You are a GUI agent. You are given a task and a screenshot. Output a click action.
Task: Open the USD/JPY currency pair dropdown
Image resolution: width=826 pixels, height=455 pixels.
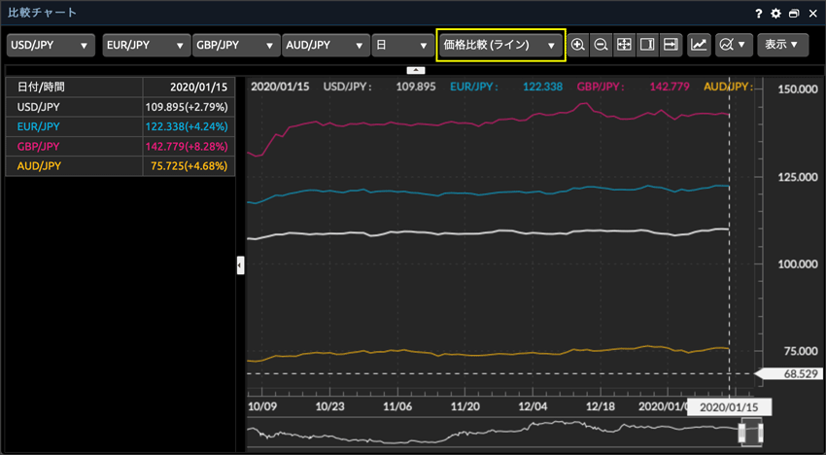coord(51,46)
